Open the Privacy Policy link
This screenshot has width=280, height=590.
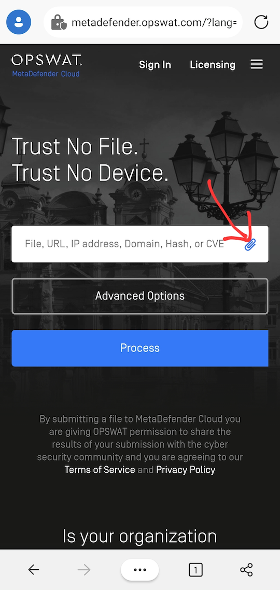(186, 470)
